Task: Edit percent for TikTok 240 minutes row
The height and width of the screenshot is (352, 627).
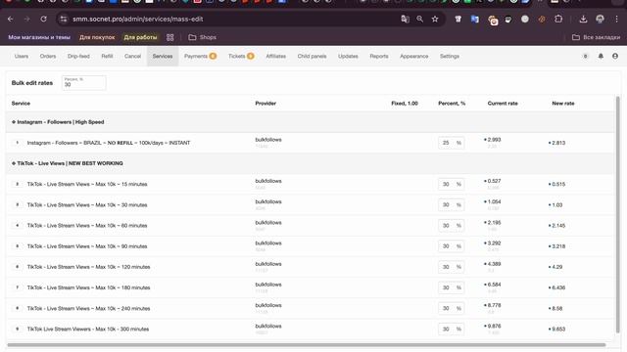Action: click(451, 308)
